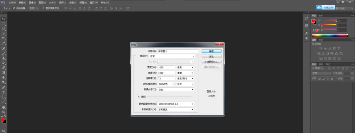Click the cloud upload icon

coord(319,7)
